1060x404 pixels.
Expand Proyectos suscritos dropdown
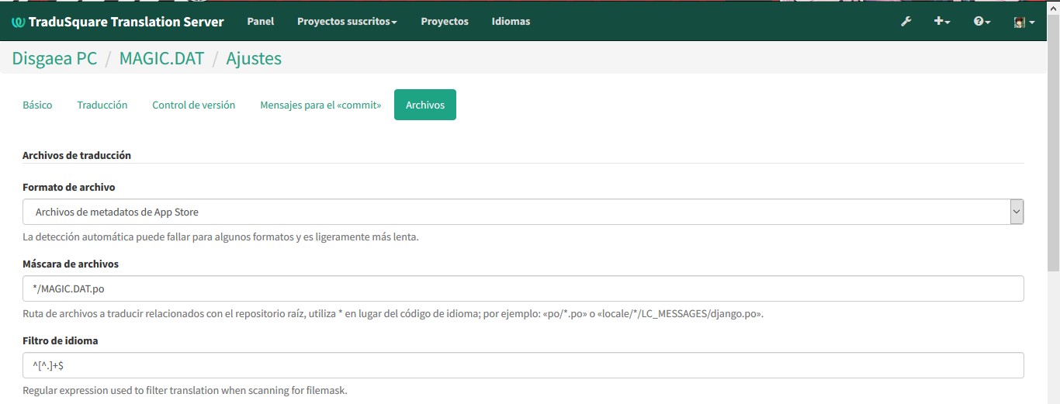[x=347, y=22]
